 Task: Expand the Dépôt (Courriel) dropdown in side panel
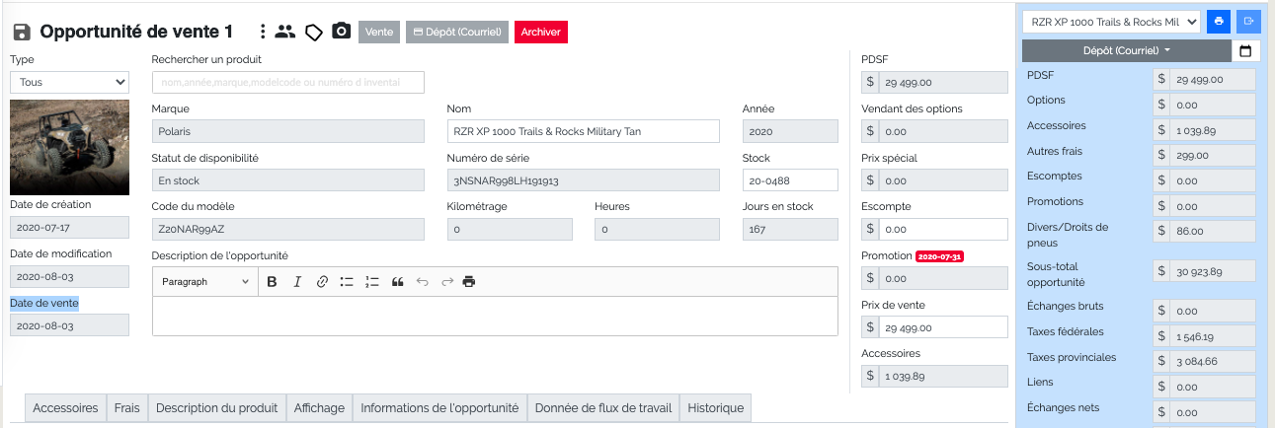1126,50
